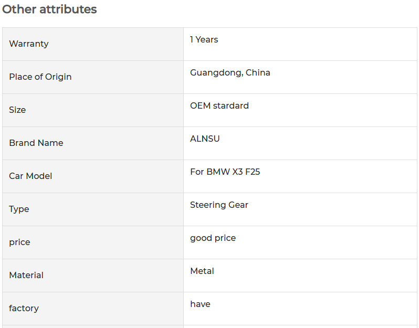Click the have value text
This screenshot has height=328, width=419.
click(x=200, y=304)
